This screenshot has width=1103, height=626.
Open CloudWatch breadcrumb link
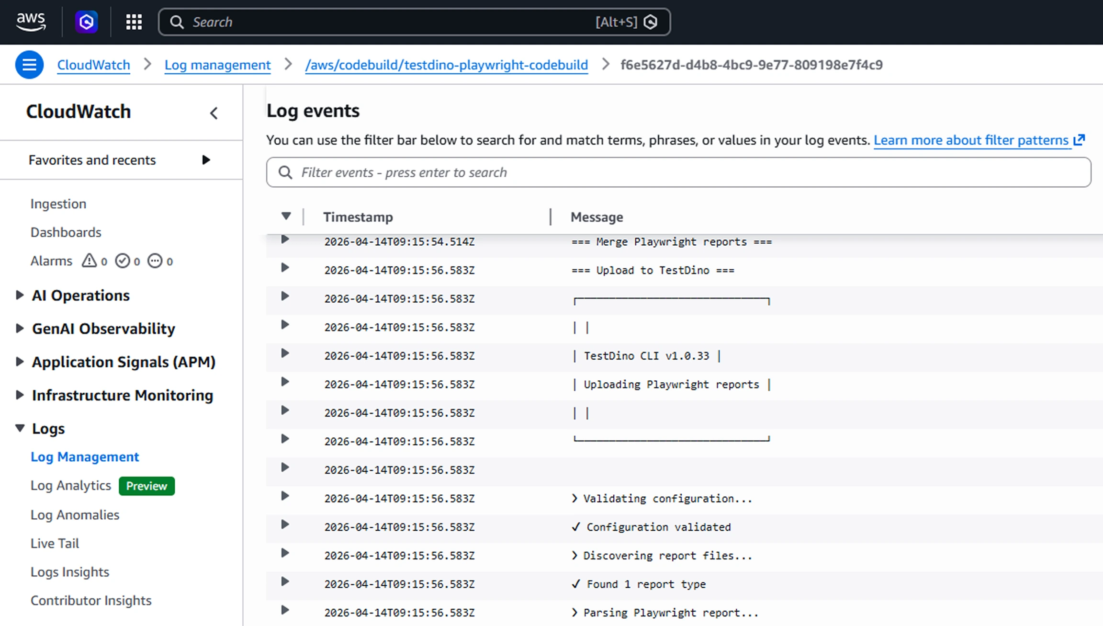pos(93,65)
